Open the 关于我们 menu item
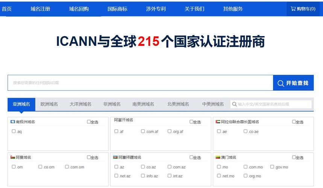Screen dimensions: 323x188 click(x=194, y=9)
